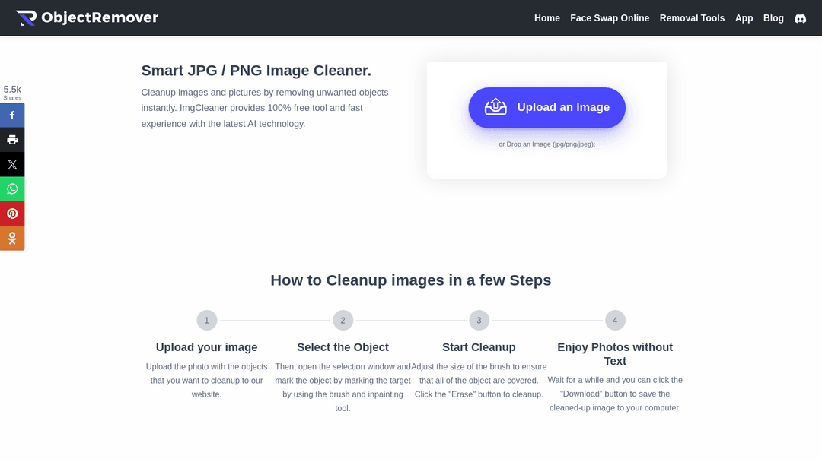Share the page via WhatsApp

12,188
